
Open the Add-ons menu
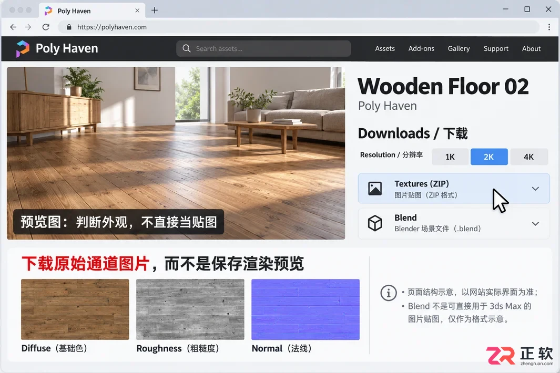(421, 48)
